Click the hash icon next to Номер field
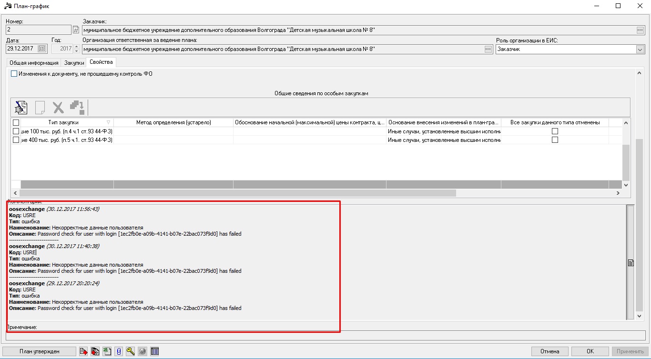Screen dimensions: 651x359 pos(76,30)
